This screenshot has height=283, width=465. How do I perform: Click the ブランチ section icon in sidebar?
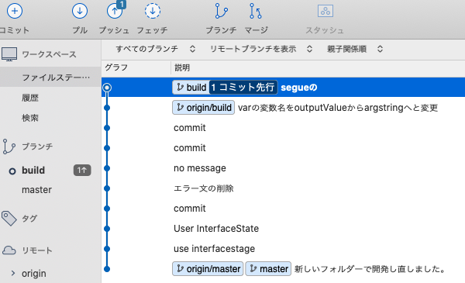[9, 147]
